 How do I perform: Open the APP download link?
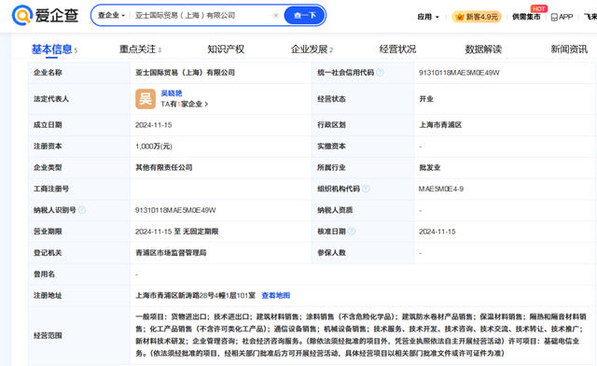tap(562, 17)
